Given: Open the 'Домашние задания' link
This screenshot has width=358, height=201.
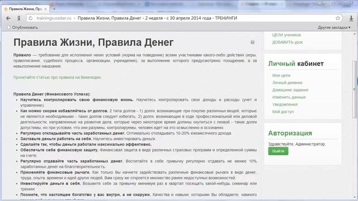Looking at the screenshot, I should [290, 90].
